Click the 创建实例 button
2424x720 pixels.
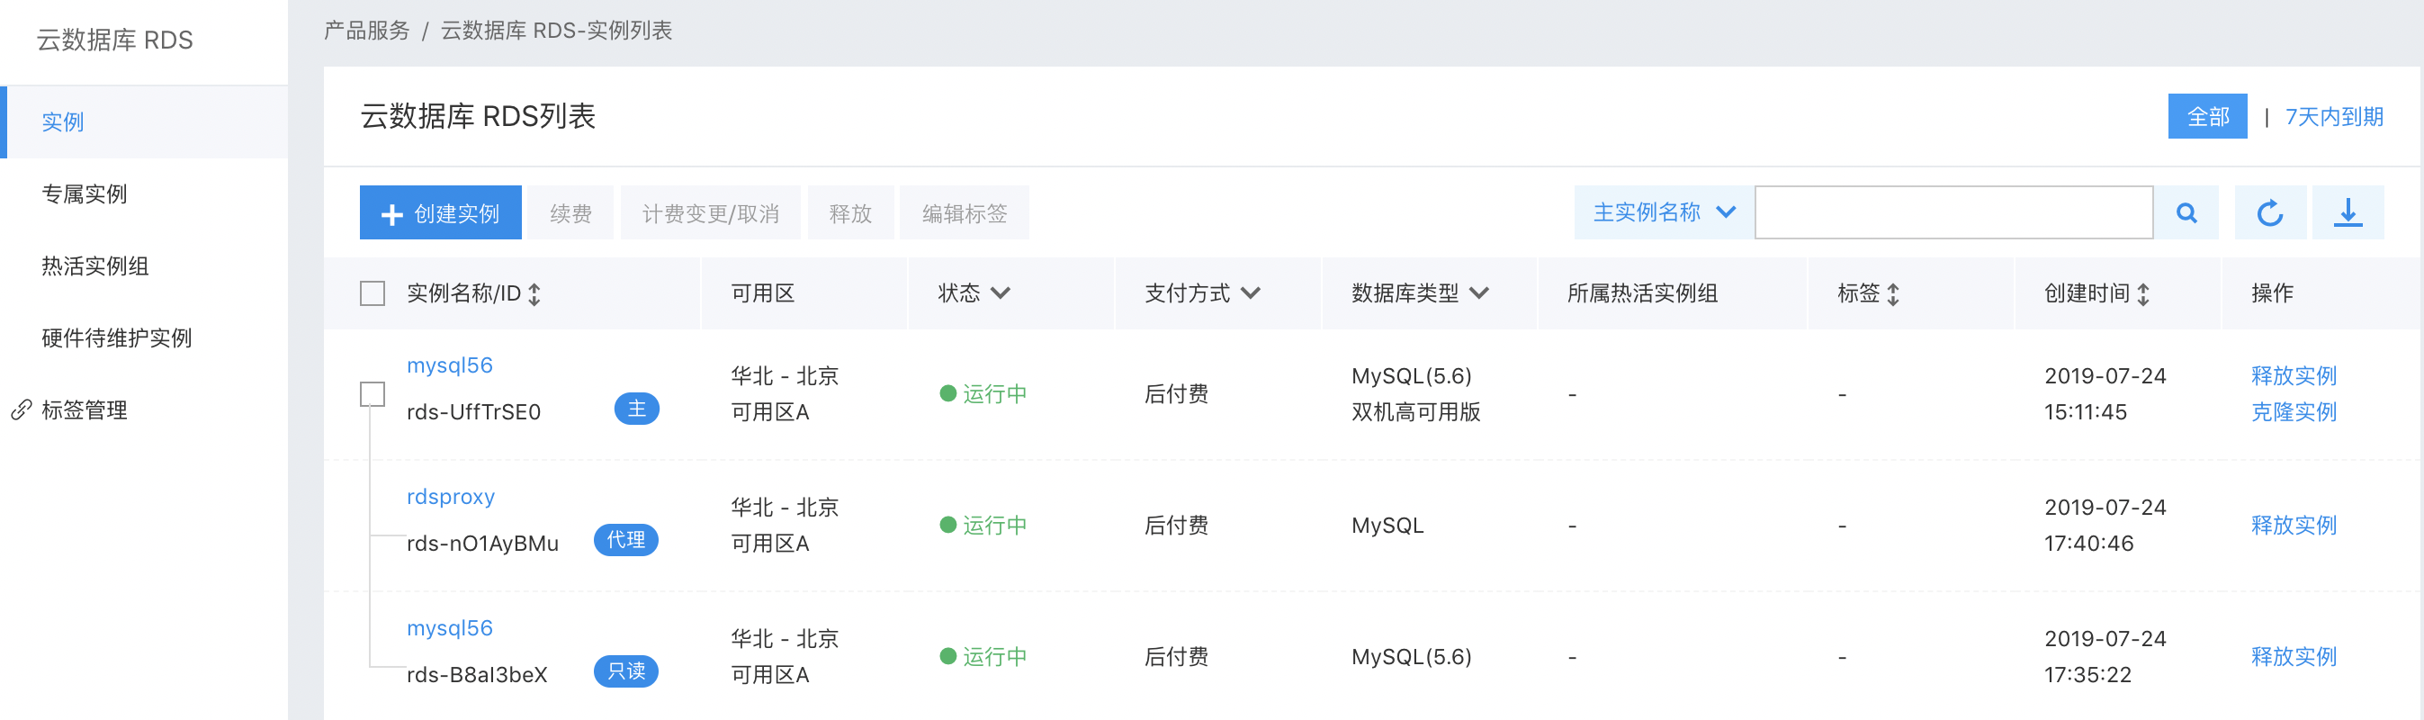click(x=440, y=212)
